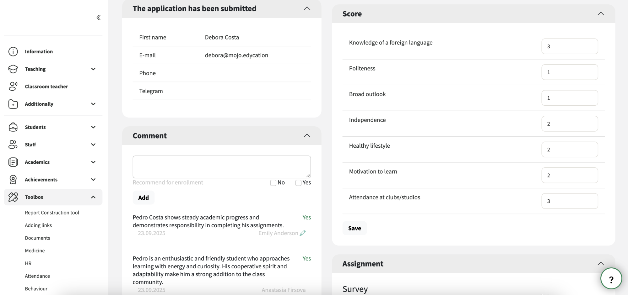Screen dimensions: 628x295
Task: Click the Add comment button
Action: [x=143, y=198]
